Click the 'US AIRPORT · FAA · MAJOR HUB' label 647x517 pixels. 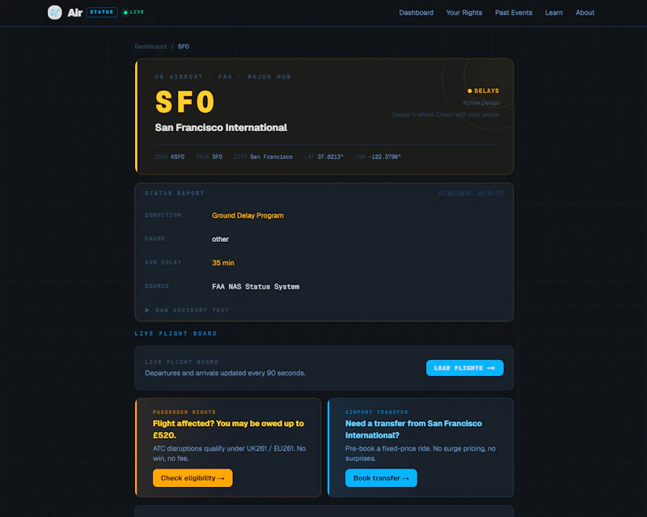point(223,77)
